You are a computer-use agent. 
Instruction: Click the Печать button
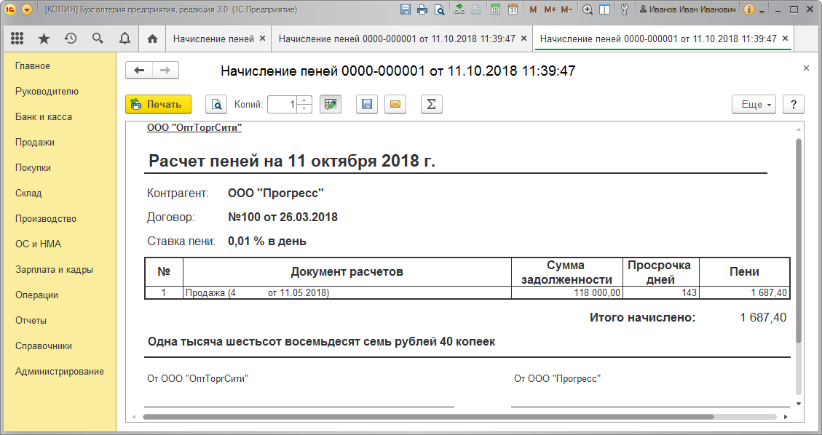tap(158, 104)
